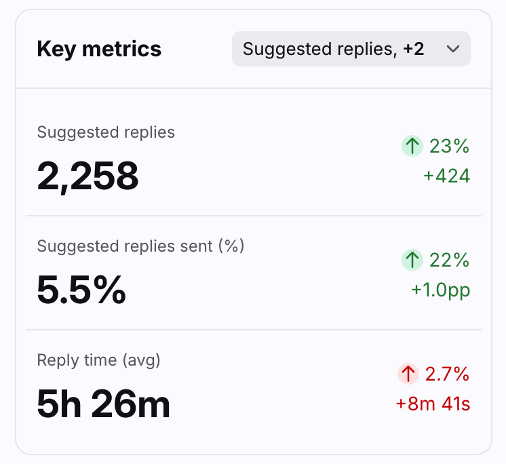Open the metrics selector dropdown

pos(351,49)
